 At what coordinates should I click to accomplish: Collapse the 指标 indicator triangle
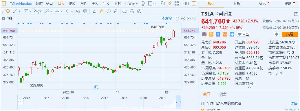click(x=3, y=18)
